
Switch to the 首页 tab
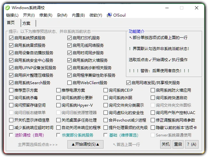pyautogui.click(x=12, y=23)
